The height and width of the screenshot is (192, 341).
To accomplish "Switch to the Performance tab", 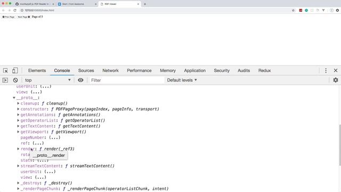I will (x=139, y=70).
